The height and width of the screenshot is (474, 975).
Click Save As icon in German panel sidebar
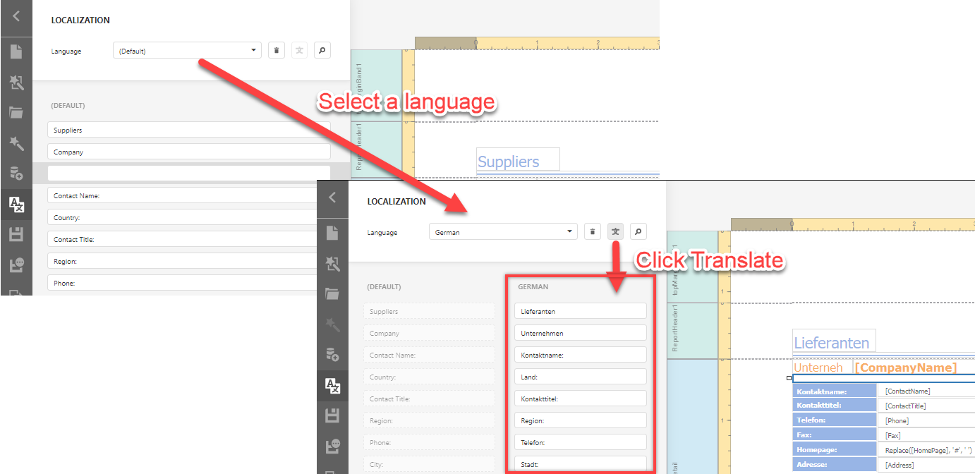tap(332, 446)
